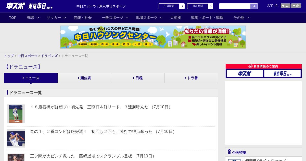Open 競馬・ボート・競輪 section
Viewport: 306px width, 161px height.
207,18
